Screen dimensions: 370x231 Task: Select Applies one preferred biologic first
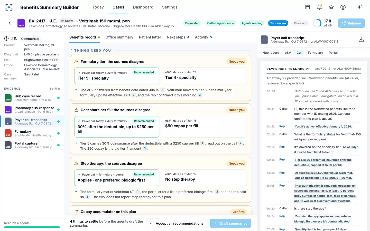pyautogui.click(x=117, y=178)
